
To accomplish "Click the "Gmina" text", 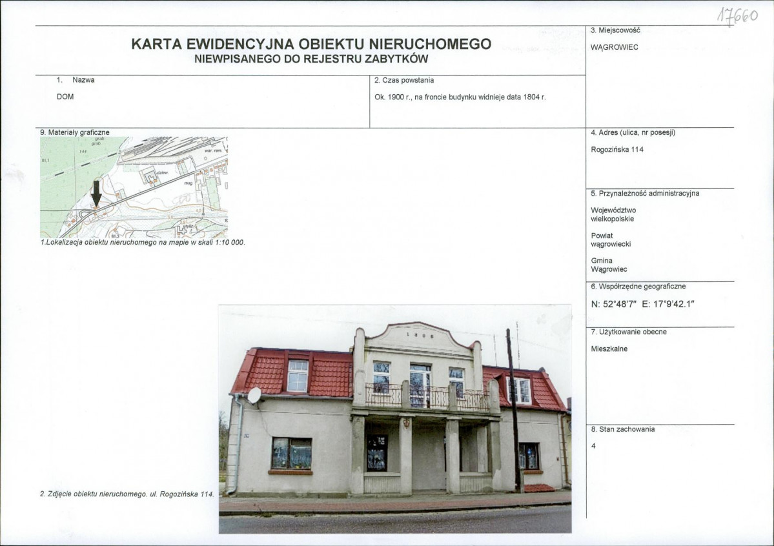I will pos(601,261).
